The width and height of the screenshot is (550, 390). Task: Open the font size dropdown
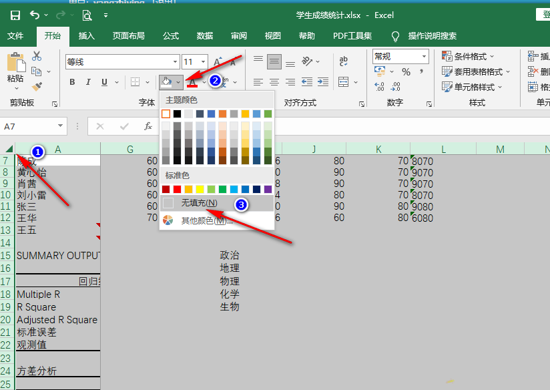pos(202,61)
